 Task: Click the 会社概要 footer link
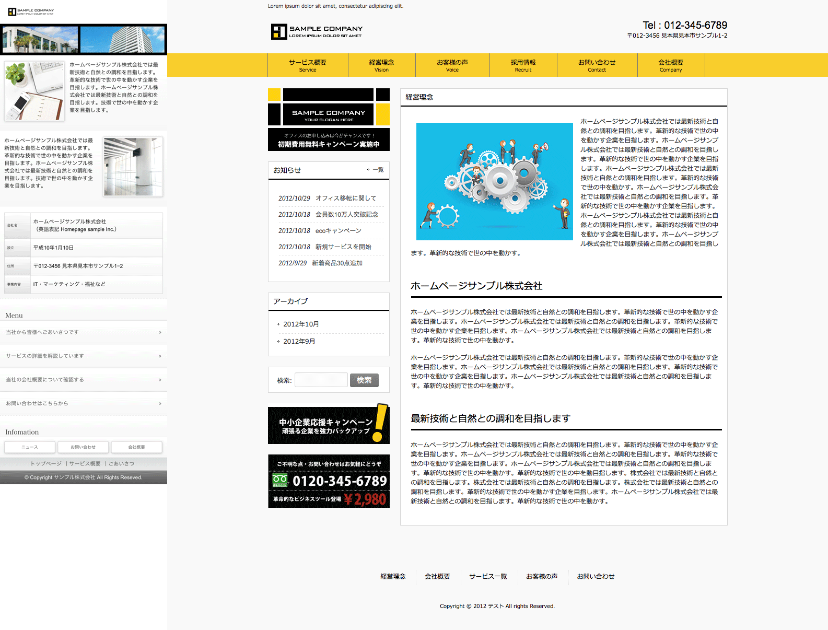pyautogui.click(x=437, y=577)
